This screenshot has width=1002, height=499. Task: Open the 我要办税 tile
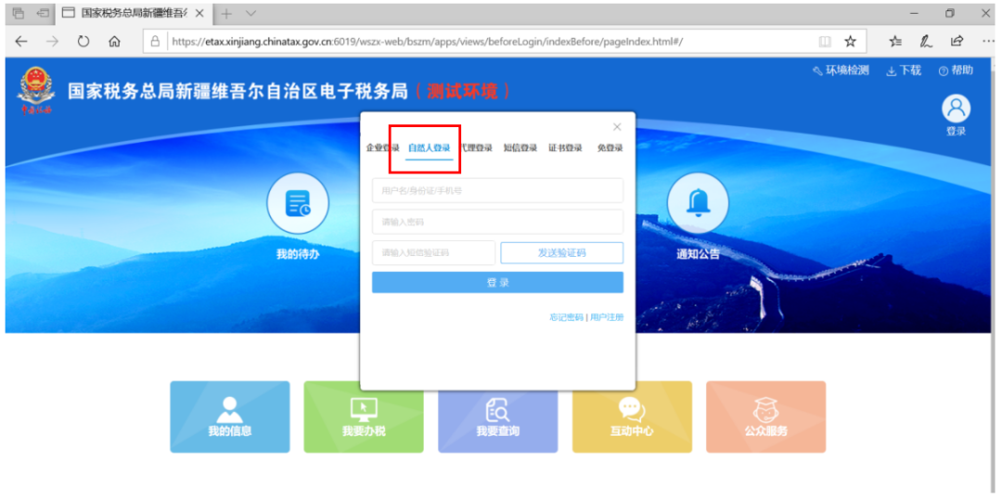pos(364,417)
